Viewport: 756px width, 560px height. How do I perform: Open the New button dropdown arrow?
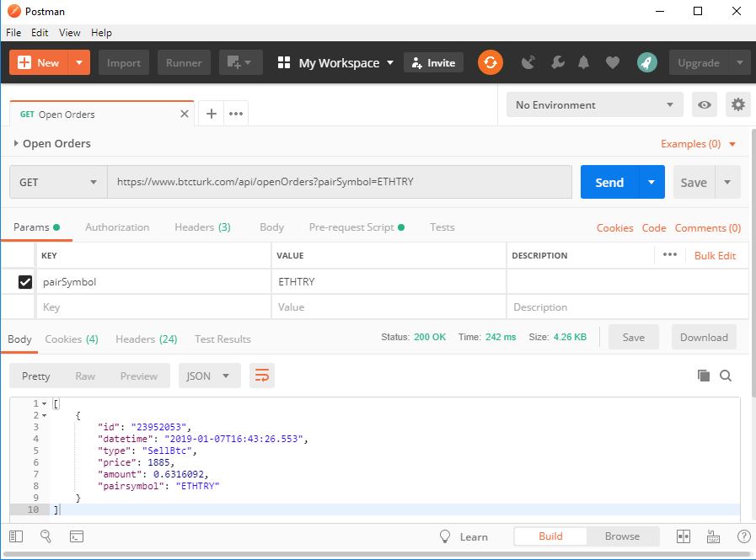pos(79,62)
